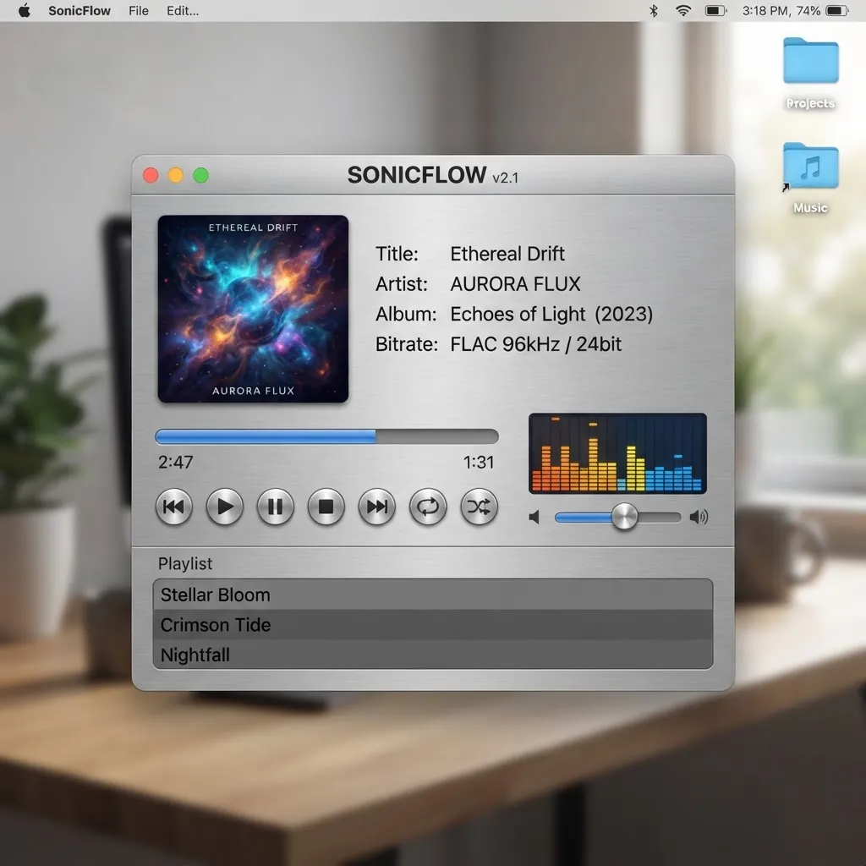The height and width of the screenshot is (866, 866).
Task: Click the album name Echoes of Light (2023)
Action: 551,314
